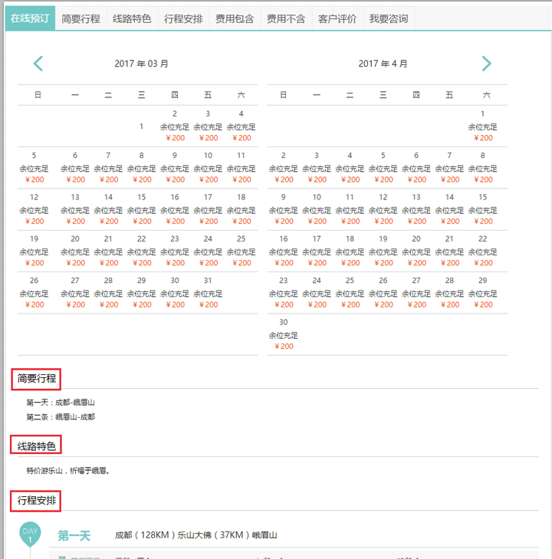Screen dimensions: 552x559
Task: Go to previous month with left arrow
Action: pyautogui.click(x=38, y=64)
